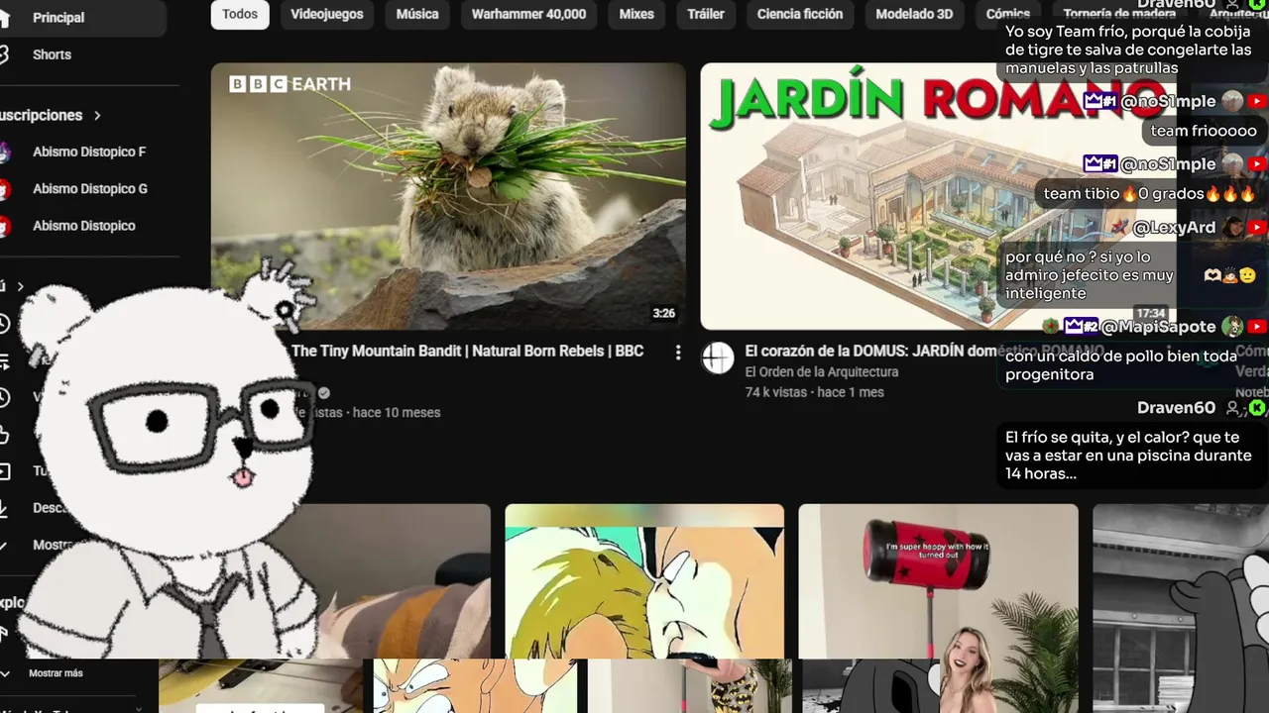1269x713 pixels.
Task: Click the #2 crown badge by @MapiSapote
Action: 1081,326
